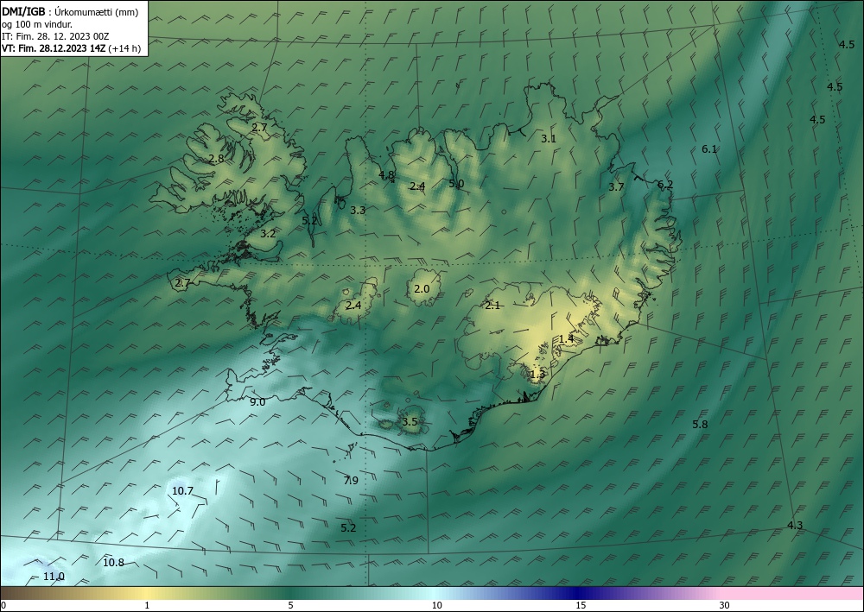Viewport: 864px width, 612px height.
Task: Click the 4.8 value in north Iceland
Action: coord(386,175)
